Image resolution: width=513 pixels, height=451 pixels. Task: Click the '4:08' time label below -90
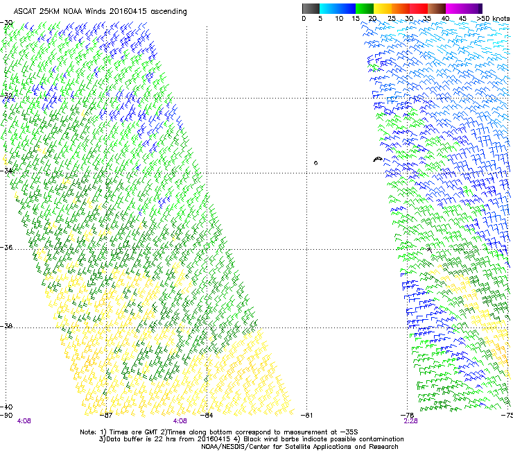(x=24, y=421)
